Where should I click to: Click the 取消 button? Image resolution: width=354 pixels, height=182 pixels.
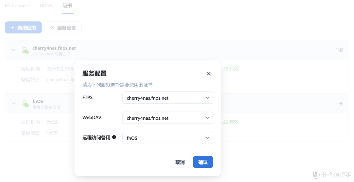pyautogui.click(x=180, y=162)
